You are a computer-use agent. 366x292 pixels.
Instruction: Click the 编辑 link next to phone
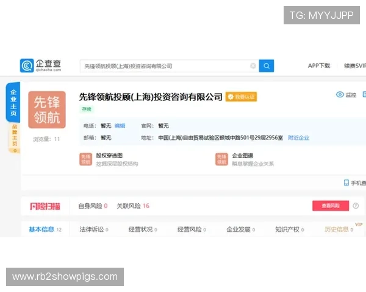pos(120,126)
